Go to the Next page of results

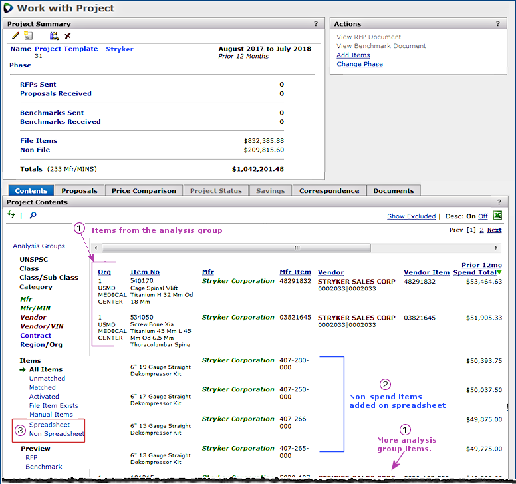click(x=494, y=230)
